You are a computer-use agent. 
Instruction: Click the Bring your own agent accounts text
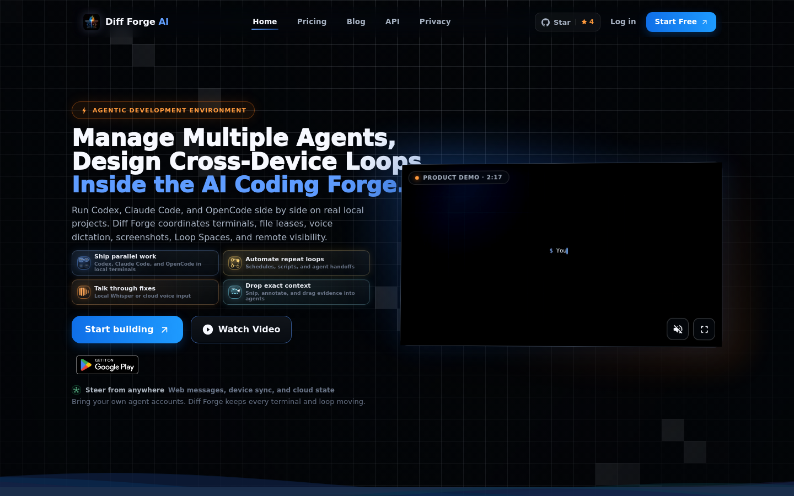(x=218, y=401)
